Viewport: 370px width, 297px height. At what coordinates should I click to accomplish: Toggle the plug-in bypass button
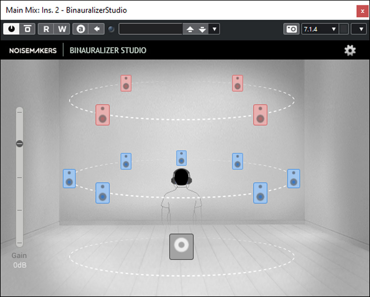(28, 29)
